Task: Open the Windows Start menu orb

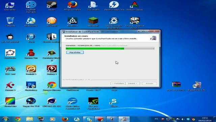Action: tap(5, 119)
